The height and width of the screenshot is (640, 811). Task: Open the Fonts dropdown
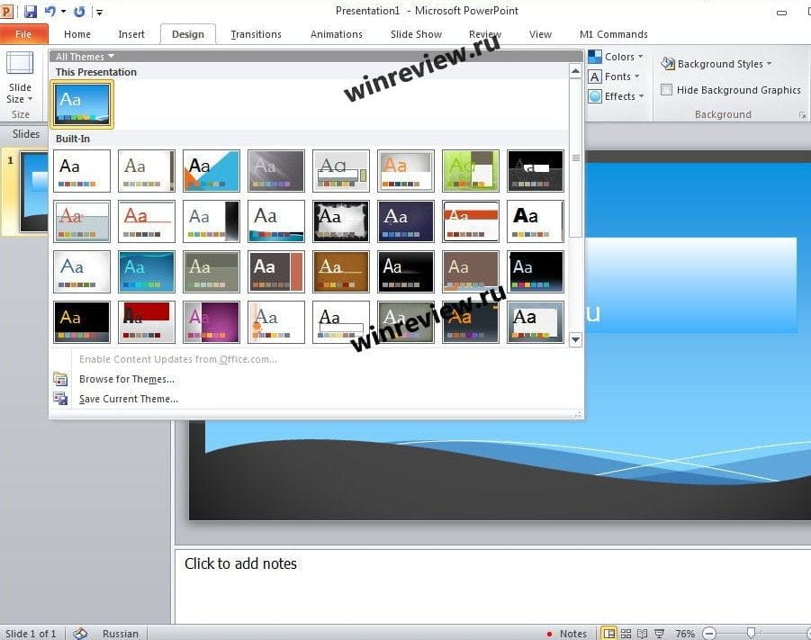pos(615,77)
